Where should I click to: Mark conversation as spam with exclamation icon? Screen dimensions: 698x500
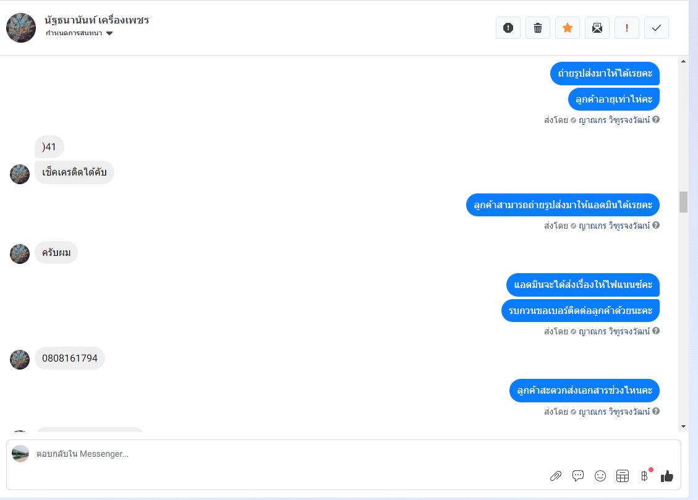tap(508, 28)
